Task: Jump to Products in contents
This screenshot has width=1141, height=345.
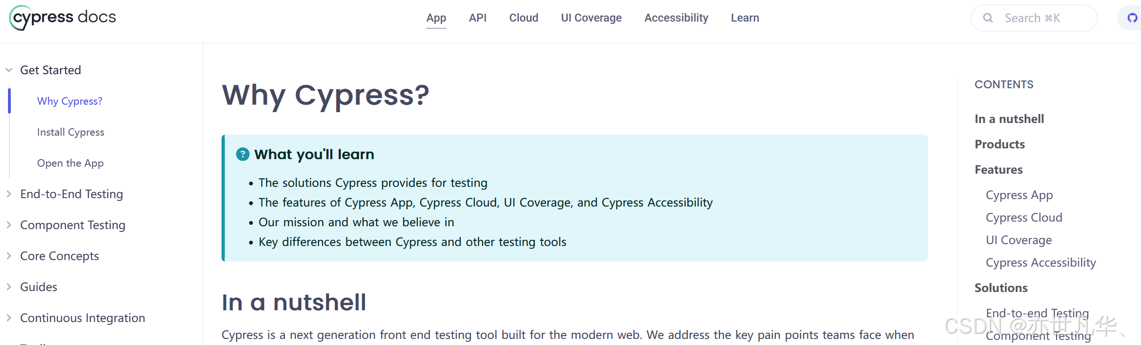Action: coord(1000,144)
